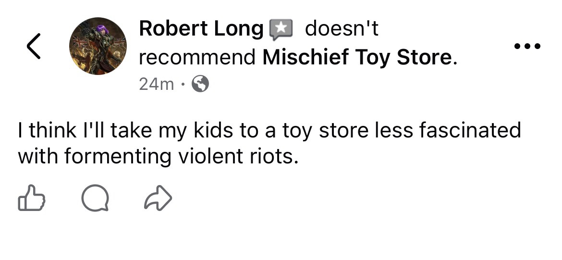The image size is (562, 260).
Task: Click the word "violent" in the review
Action: point(206,156)
